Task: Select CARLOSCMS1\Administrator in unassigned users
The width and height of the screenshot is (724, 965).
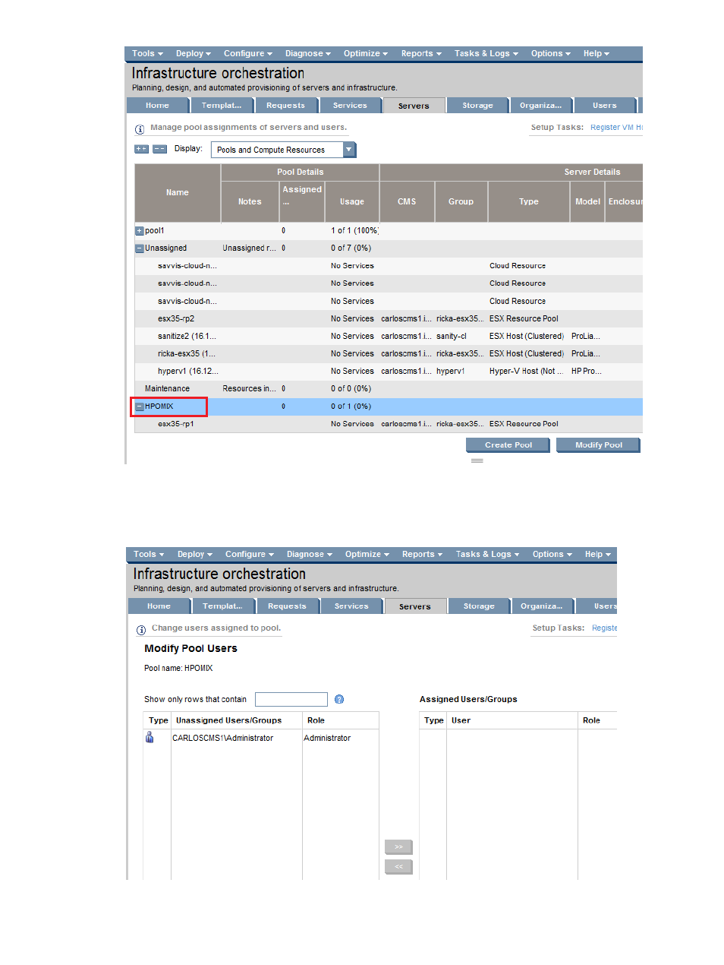Action: 222,739
